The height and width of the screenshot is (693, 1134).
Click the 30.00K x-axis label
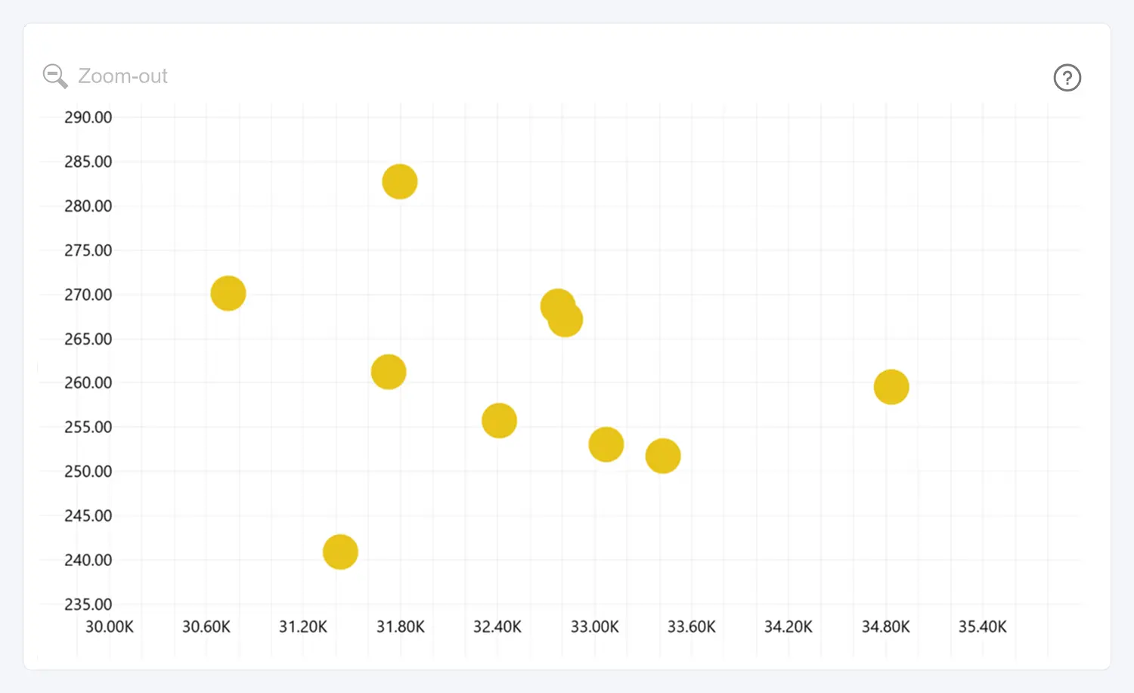click(x=109, y=626)
